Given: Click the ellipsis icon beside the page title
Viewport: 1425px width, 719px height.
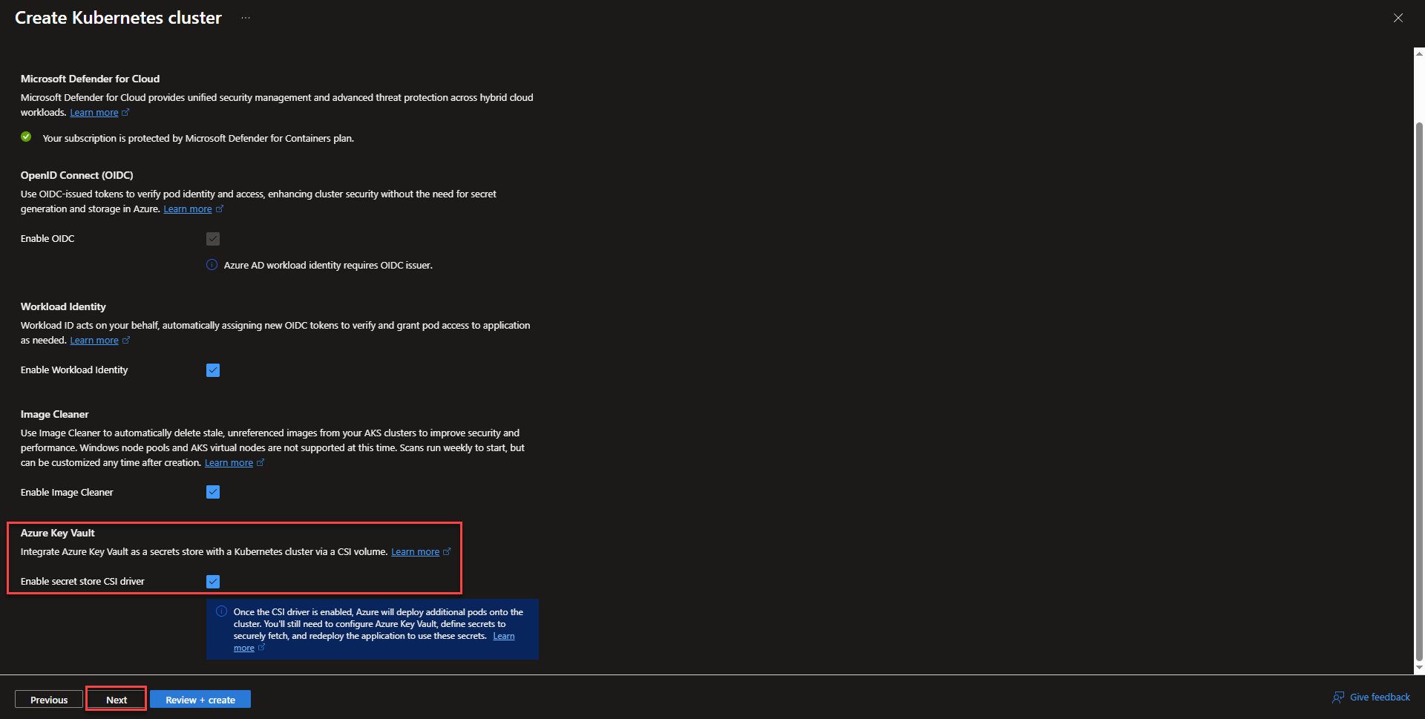Looking at the screenshot, I should pyautogui.click(x=246, y=18).
